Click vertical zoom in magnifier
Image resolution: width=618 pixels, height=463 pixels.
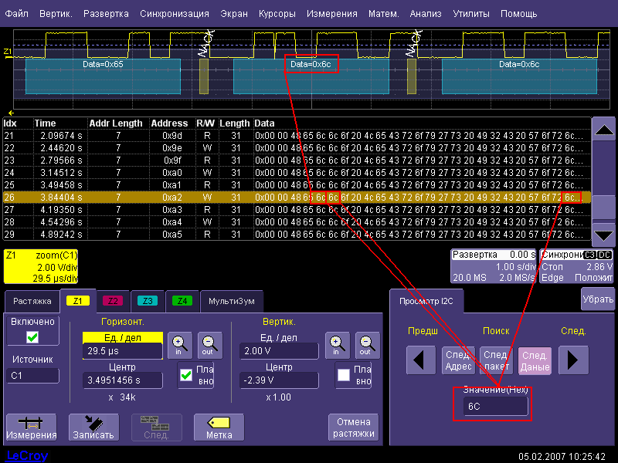336,343
